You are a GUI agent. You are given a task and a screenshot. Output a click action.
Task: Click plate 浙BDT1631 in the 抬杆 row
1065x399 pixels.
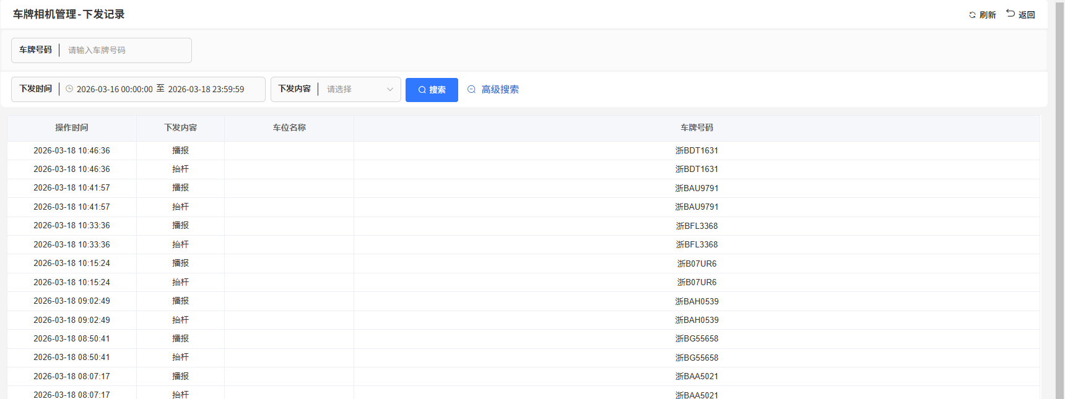pos(697,169)
